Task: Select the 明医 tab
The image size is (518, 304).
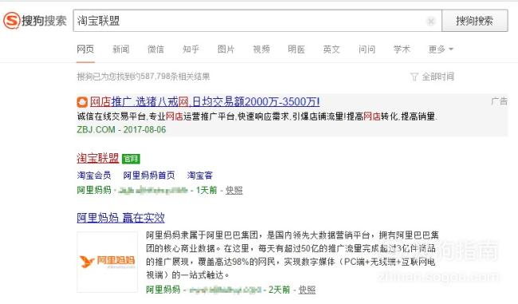Action: (296, 49)
